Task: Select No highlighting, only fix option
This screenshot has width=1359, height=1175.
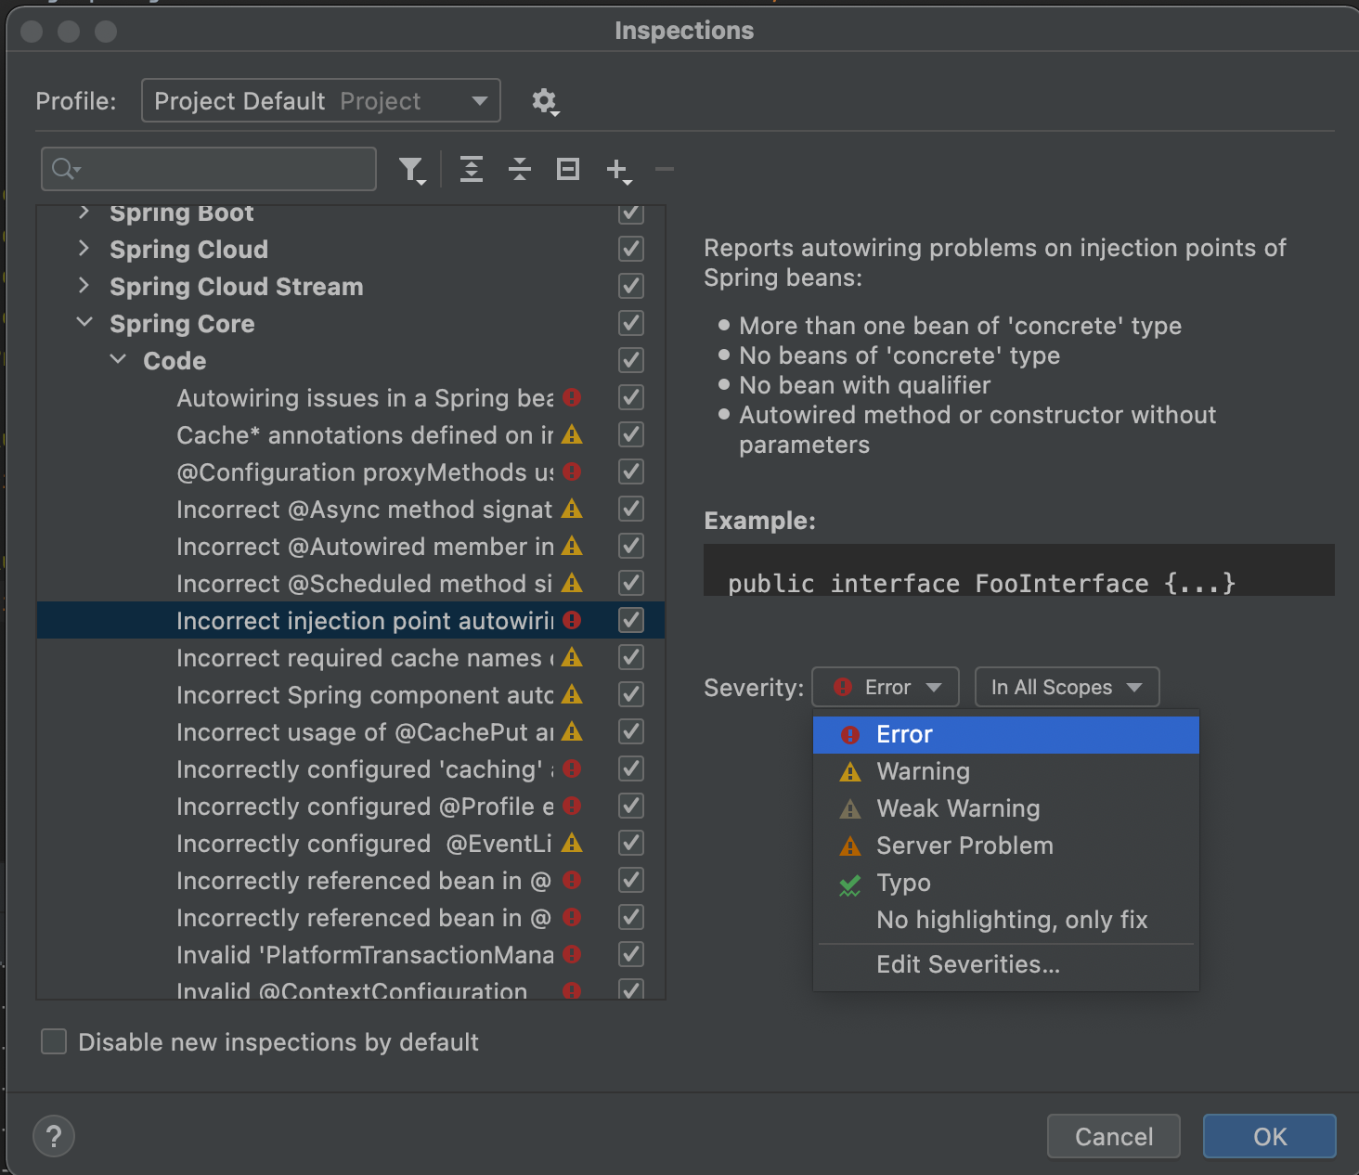Action: (1006, 920)
